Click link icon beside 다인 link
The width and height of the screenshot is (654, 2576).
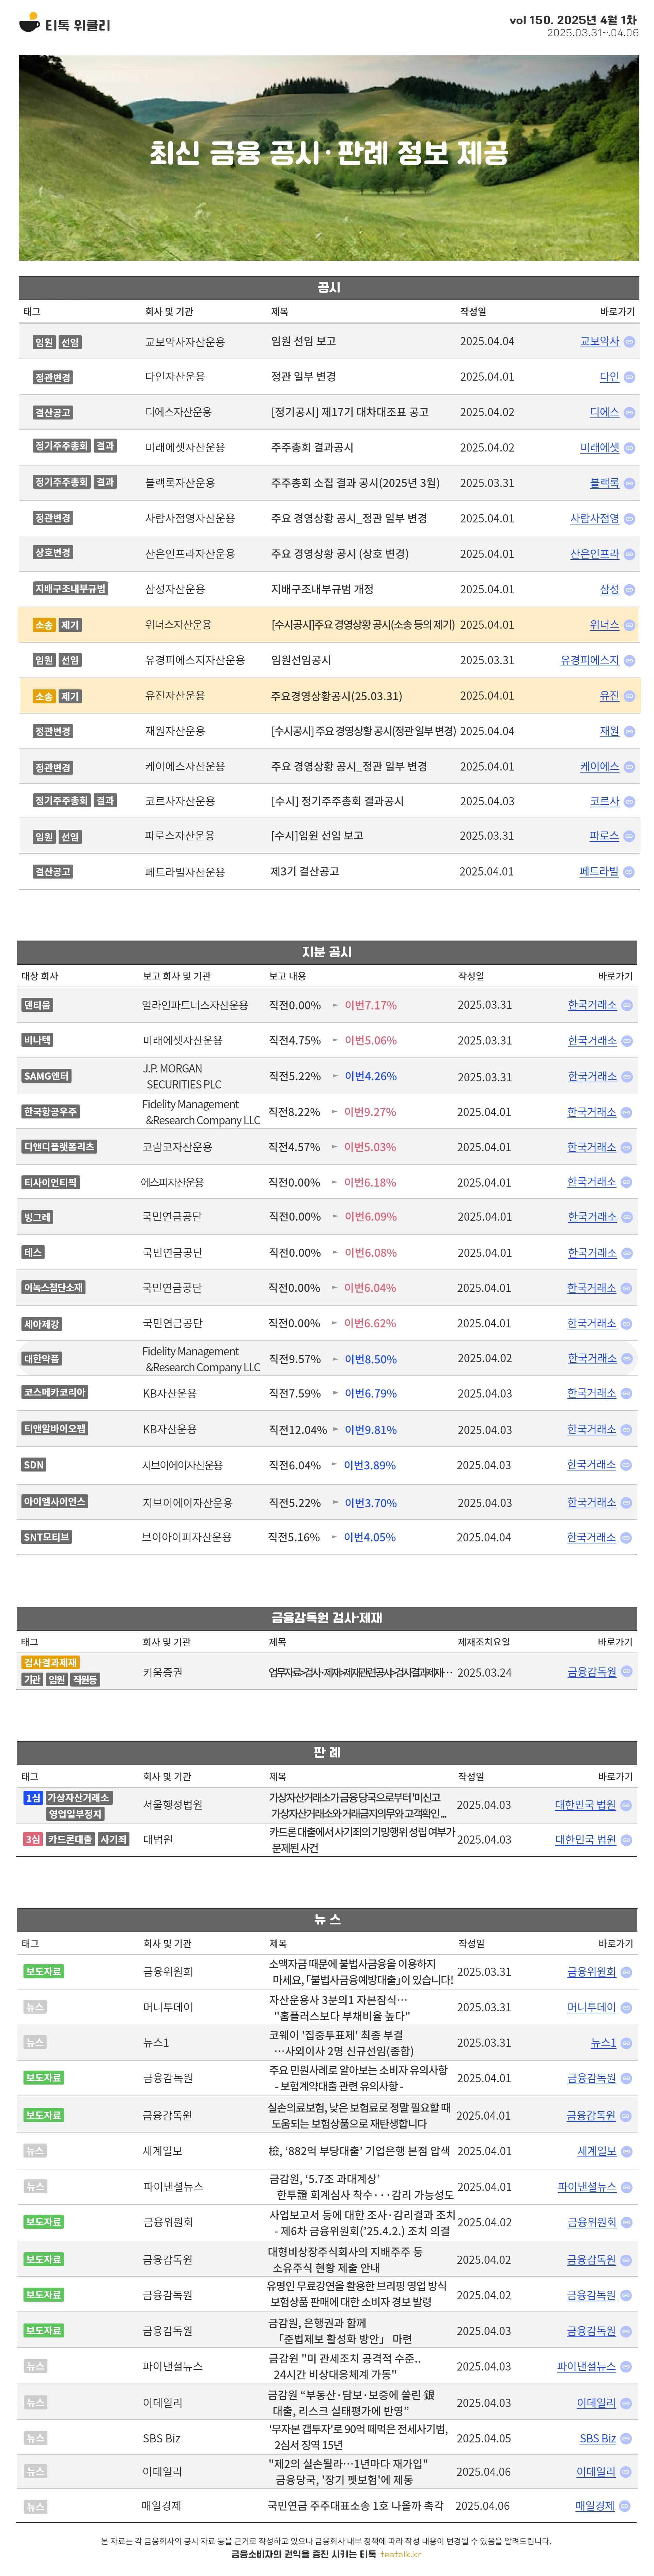tap(629, 377)
